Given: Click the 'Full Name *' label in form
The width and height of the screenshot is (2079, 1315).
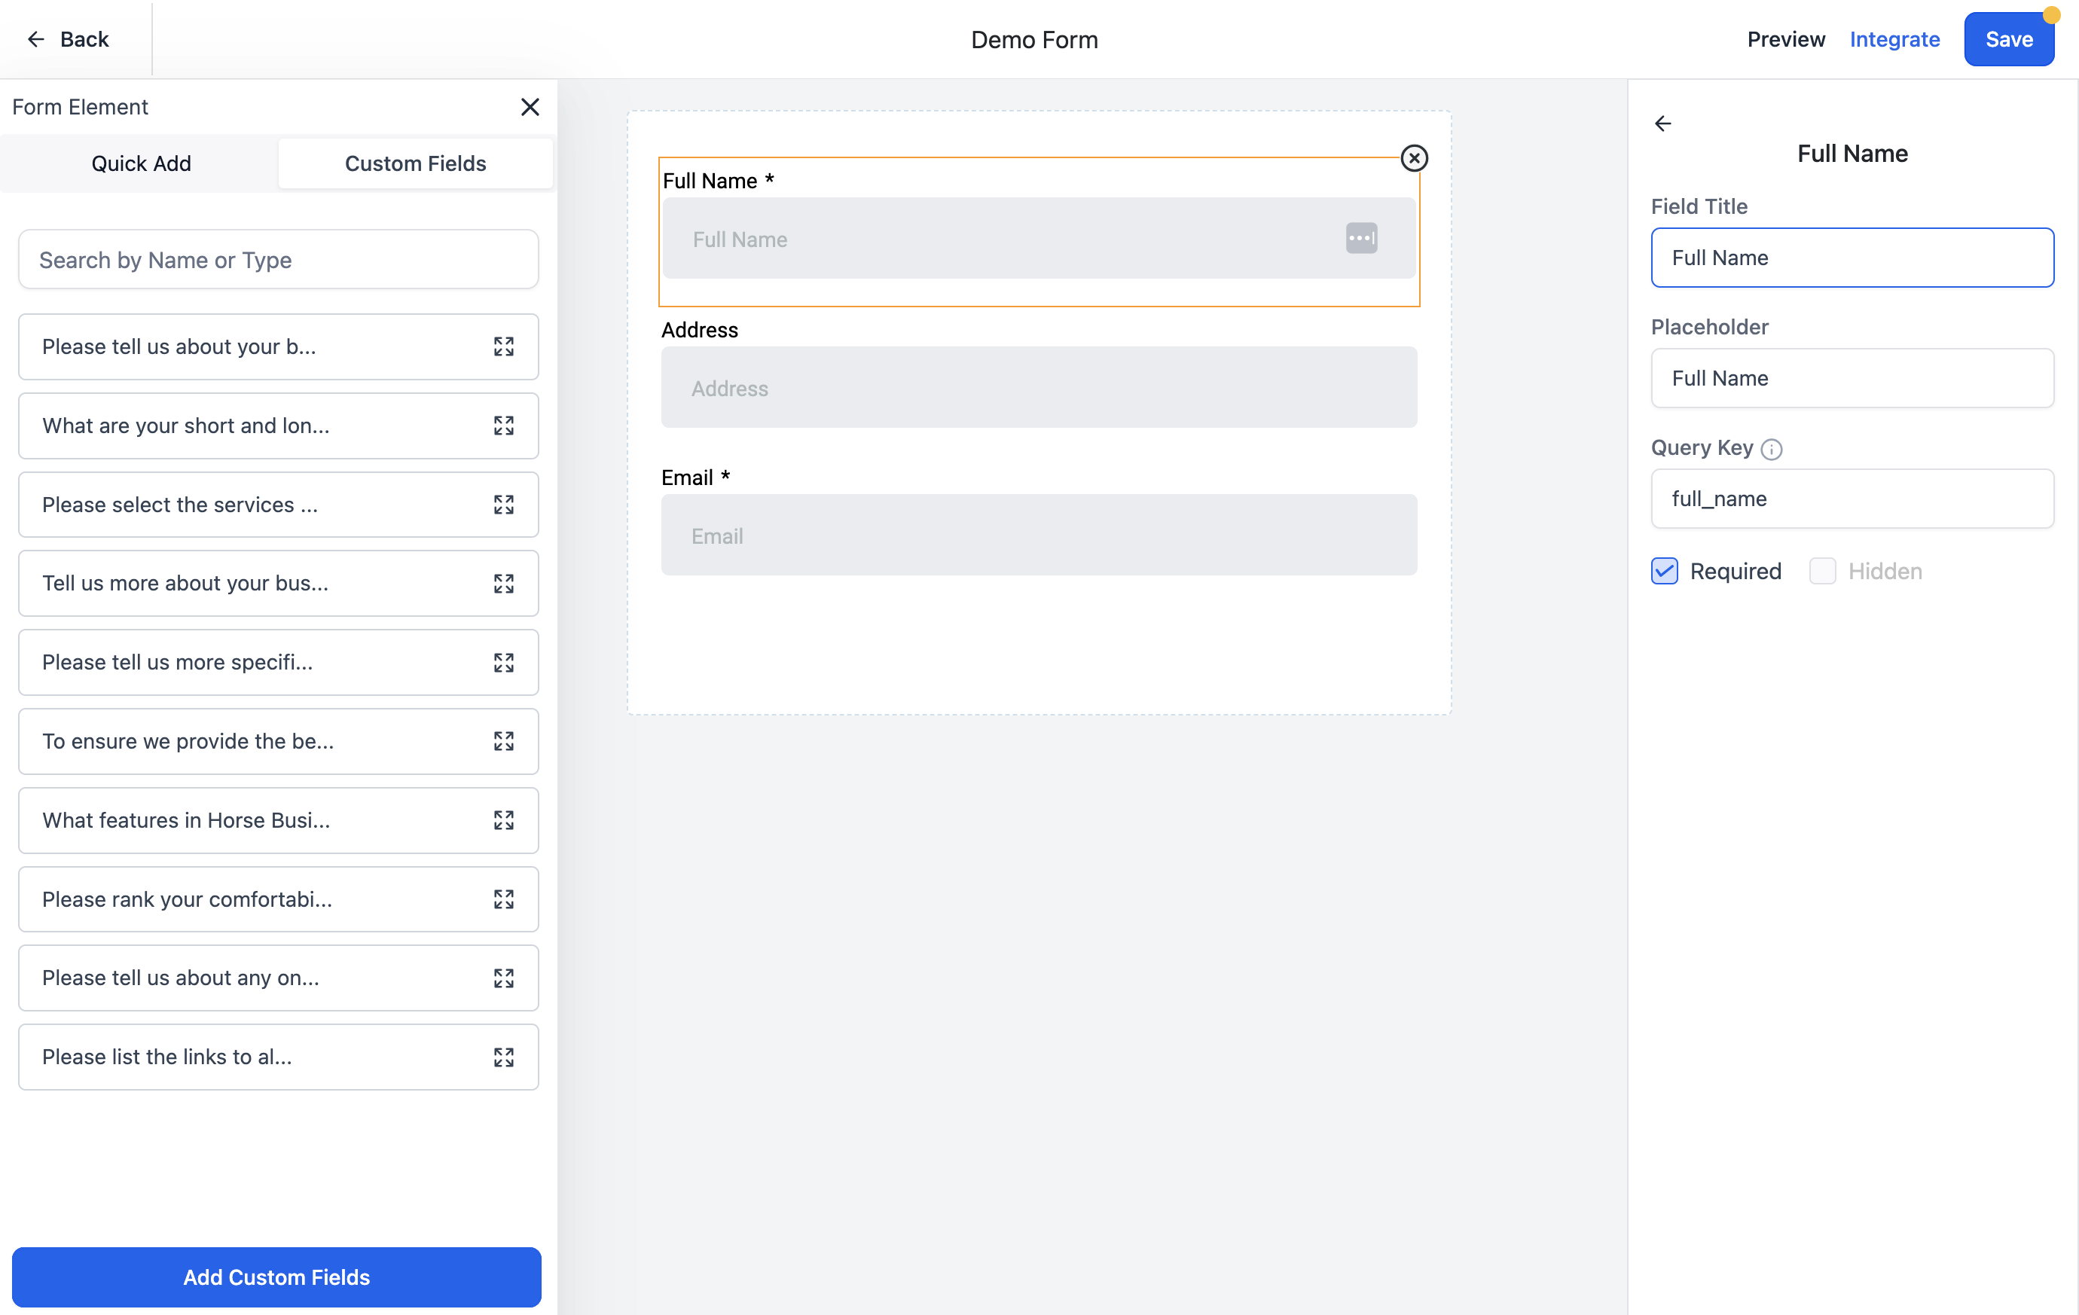Looking at the screenshot, I should point(719,181).
